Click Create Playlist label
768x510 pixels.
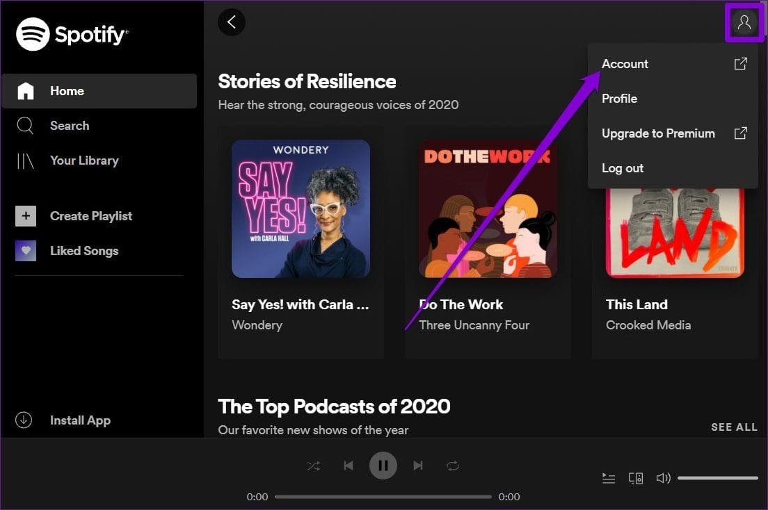(91, 216)
